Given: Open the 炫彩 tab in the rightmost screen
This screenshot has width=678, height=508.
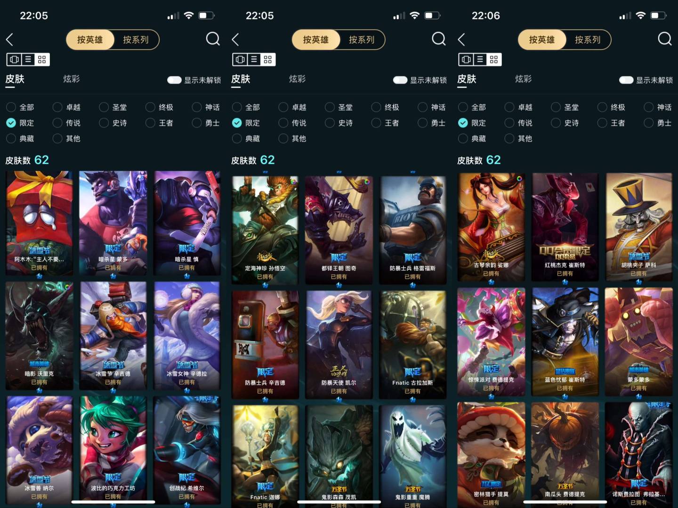Looking at the screenshot, I should (x=523, y=79).
